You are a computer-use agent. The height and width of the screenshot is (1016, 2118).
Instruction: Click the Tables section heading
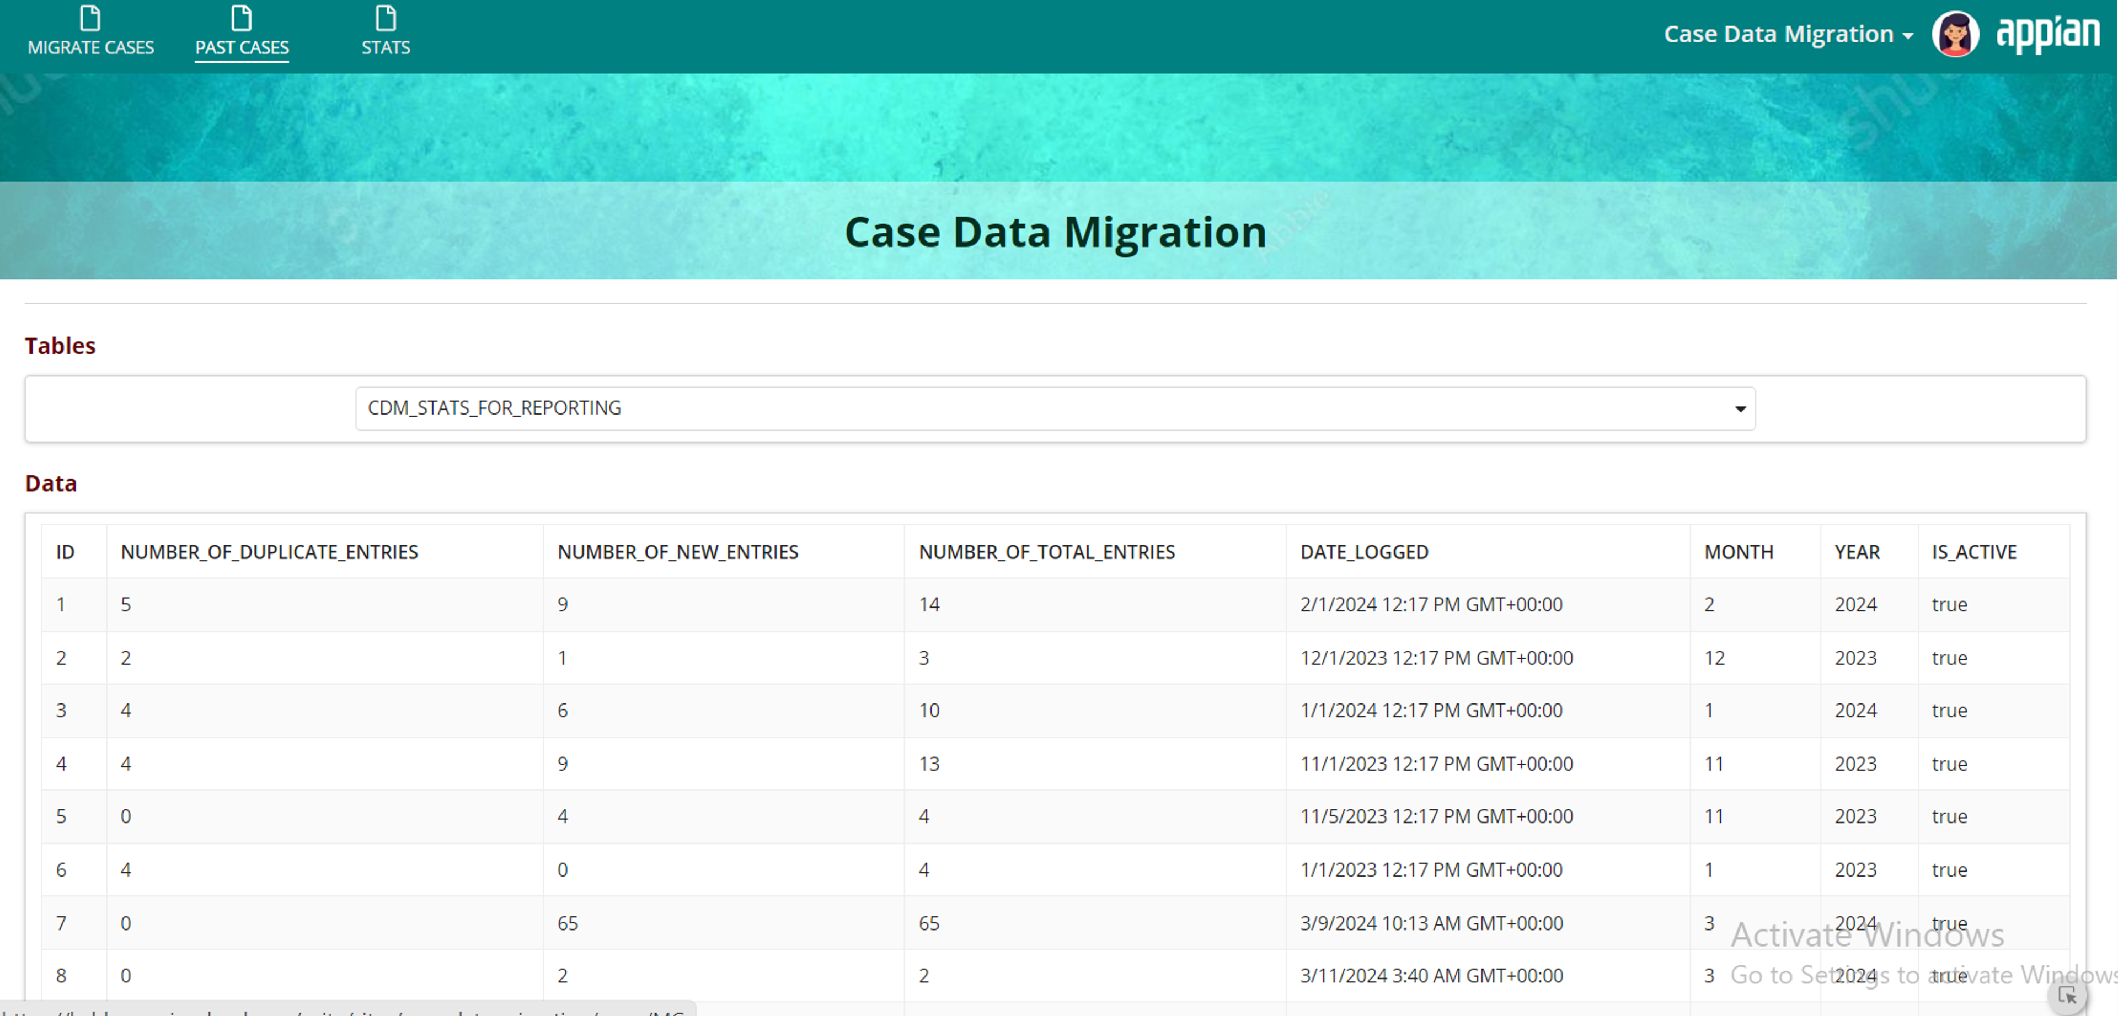click(60, 346)
